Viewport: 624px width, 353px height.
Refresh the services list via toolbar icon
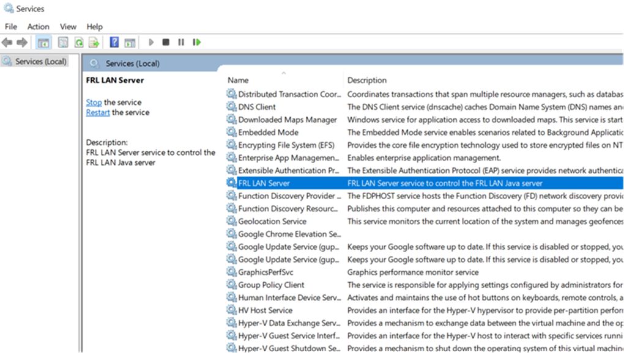[x=78, y=42]
